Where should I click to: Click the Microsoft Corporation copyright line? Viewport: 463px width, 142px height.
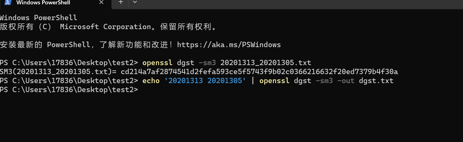pyautogui.click(x=108, y=27)
